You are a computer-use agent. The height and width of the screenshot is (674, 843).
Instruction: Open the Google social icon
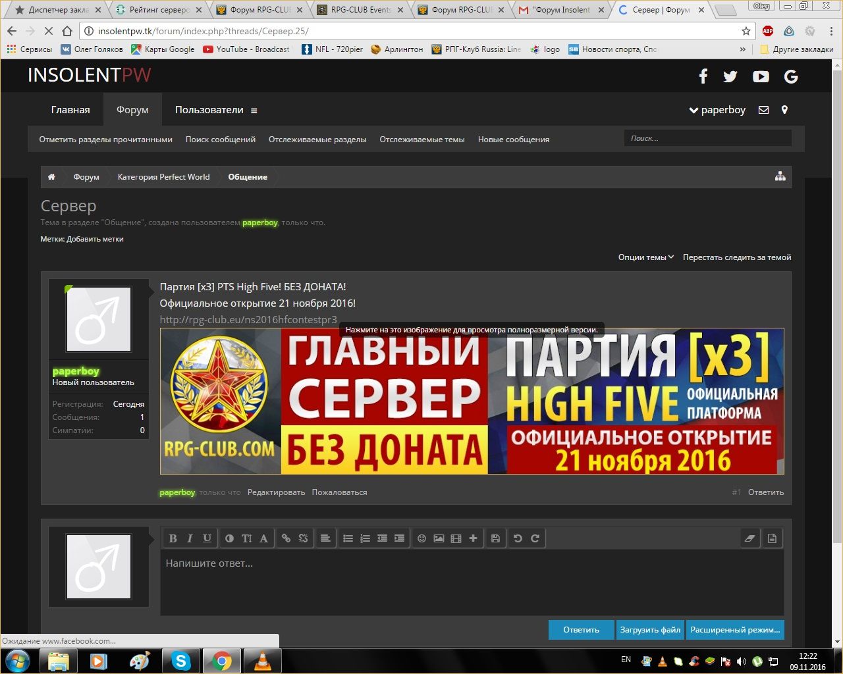[791, 76]
